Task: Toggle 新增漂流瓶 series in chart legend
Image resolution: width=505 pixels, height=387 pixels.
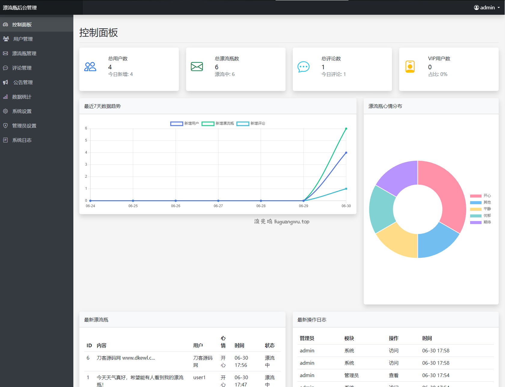Action: click(217, 123)
